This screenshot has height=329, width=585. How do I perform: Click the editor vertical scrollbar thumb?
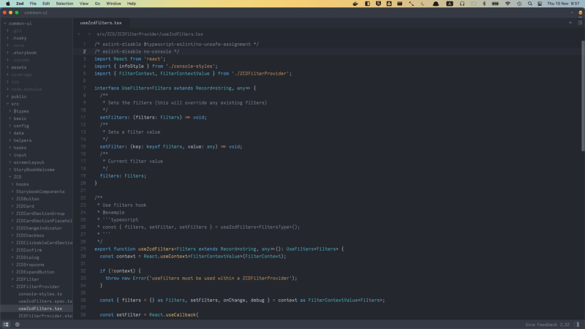583,96
